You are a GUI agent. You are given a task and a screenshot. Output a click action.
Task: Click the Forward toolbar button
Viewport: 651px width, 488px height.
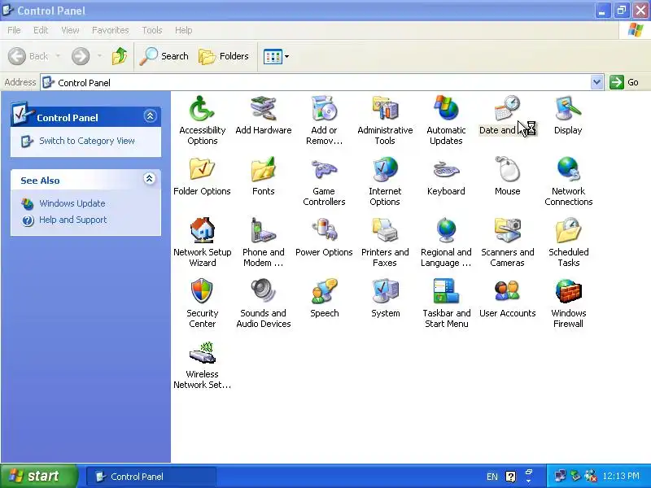click(x=81, y=56)
